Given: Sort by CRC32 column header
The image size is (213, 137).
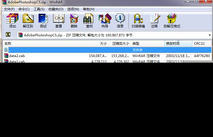Looking at the screenshot, I should pos(202,44).
